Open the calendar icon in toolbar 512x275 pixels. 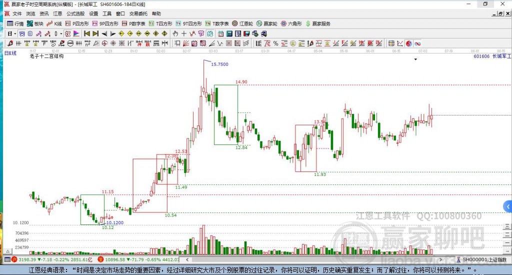pyautogui.click(x=220, y=33)
